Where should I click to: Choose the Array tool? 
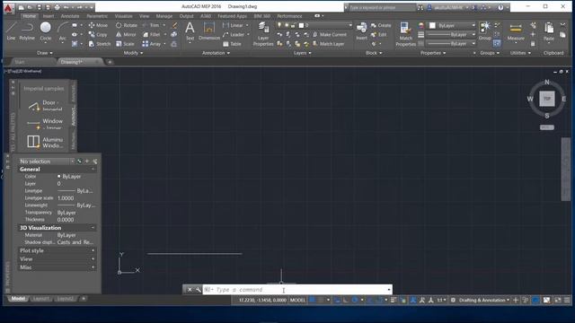click(152, 44)
